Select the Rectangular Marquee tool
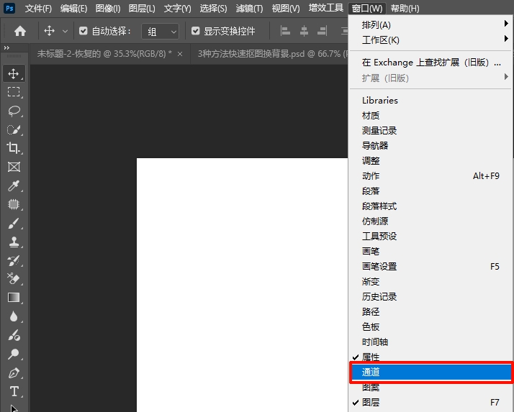The height and width of the screenshot is (412, 514). click(x=14, y=92)
